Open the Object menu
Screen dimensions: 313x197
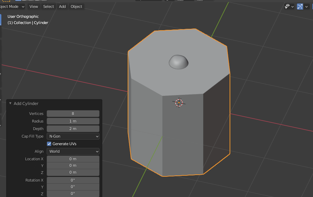76,7
